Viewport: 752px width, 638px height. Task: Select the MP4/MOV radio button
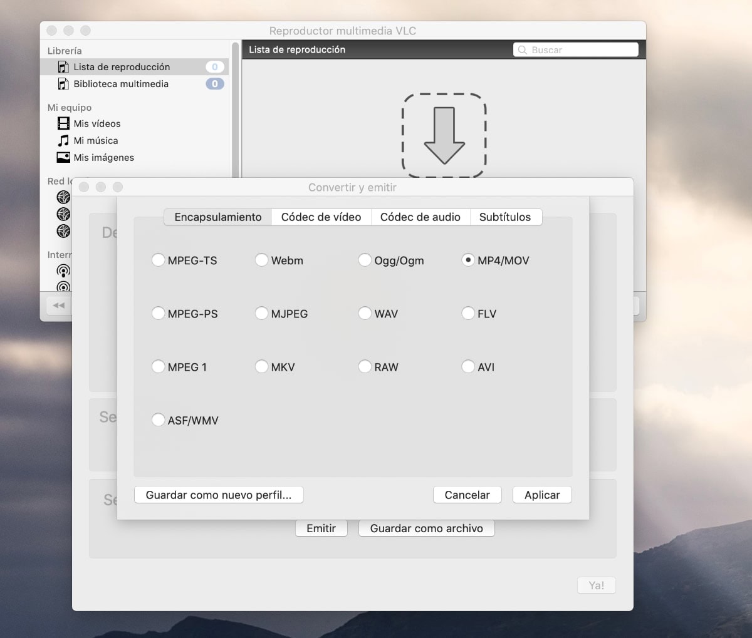468,260
